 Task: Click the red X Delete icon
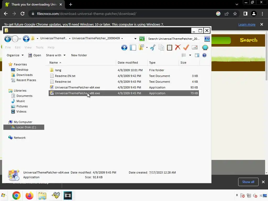[x=178, y=47]
